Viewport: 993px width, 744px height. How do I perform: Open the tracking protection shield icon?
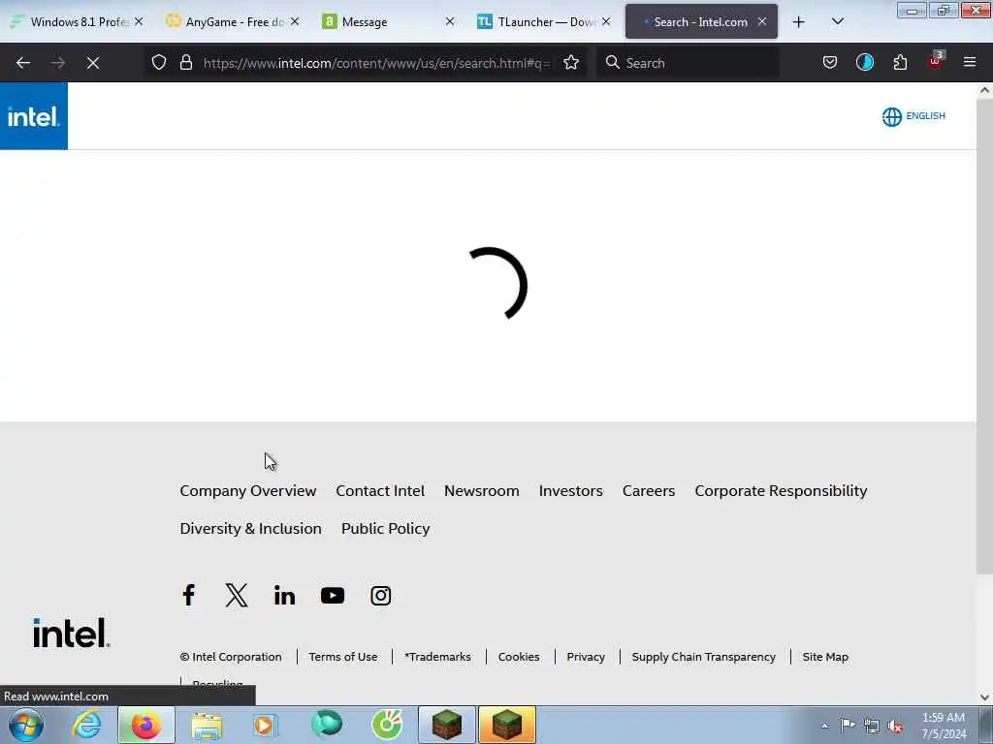click(x=159, y=62)
